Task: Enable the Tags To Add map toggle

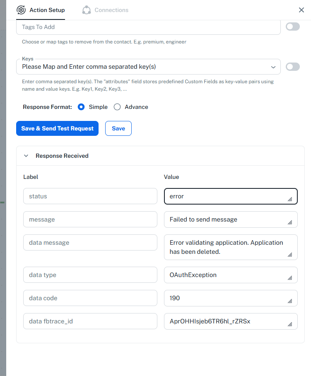Action: (292, 27)
